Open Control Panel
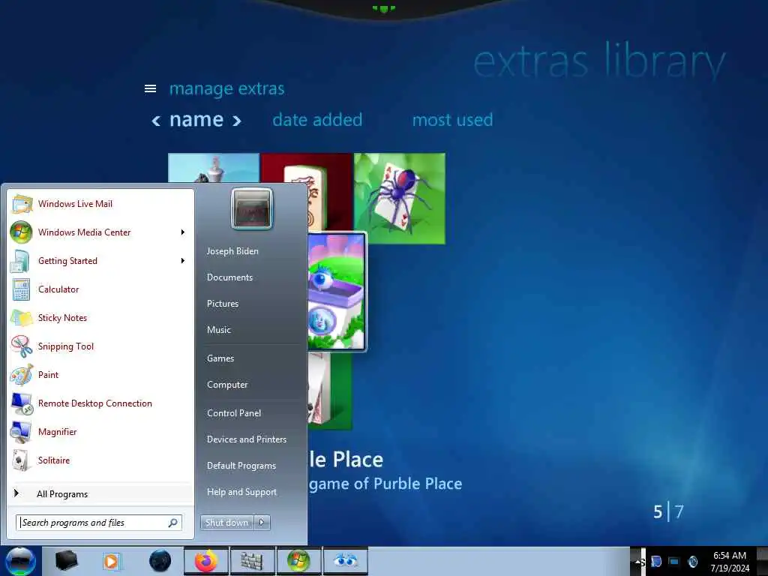 (x=234, y=413)
